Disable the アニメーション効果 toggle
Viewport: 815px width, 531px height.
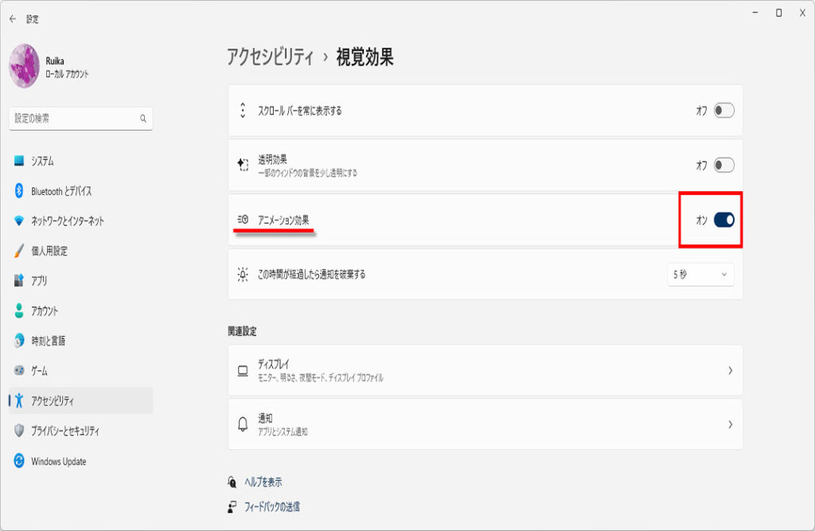(723, 221)
